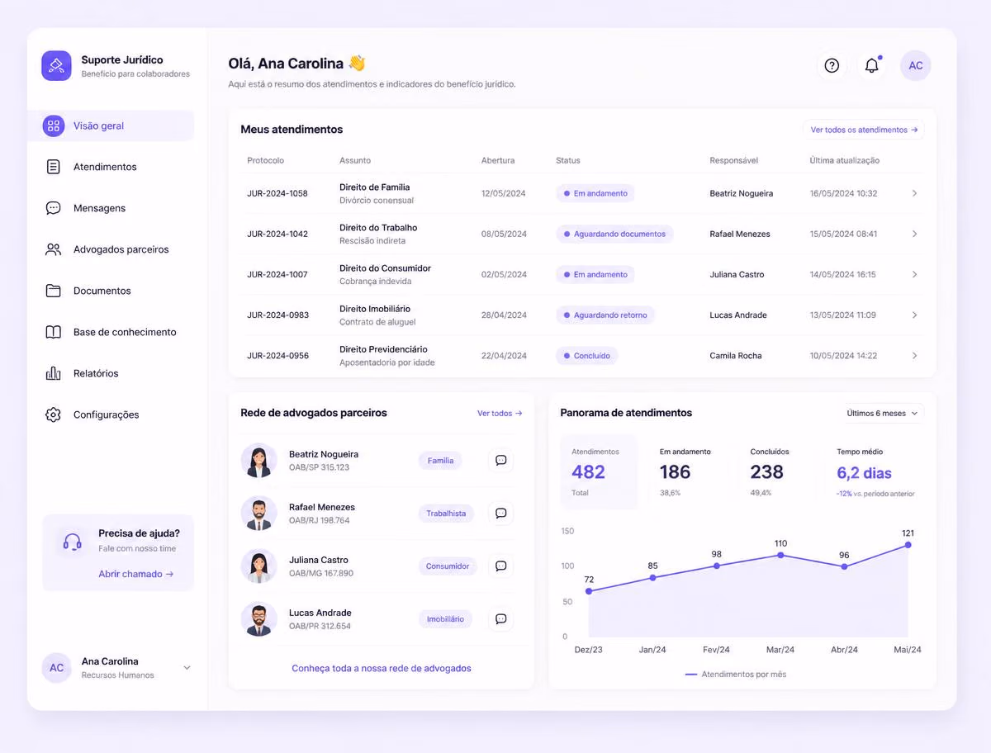The width and height of the screenshot is (991, 753).
Task: Click the Suporte Jurídico gavel logo
Action: tap(56, 66)
